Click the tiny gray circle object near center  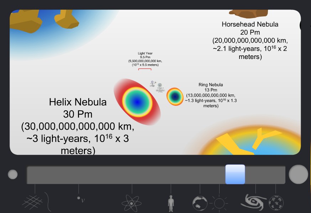160,85
